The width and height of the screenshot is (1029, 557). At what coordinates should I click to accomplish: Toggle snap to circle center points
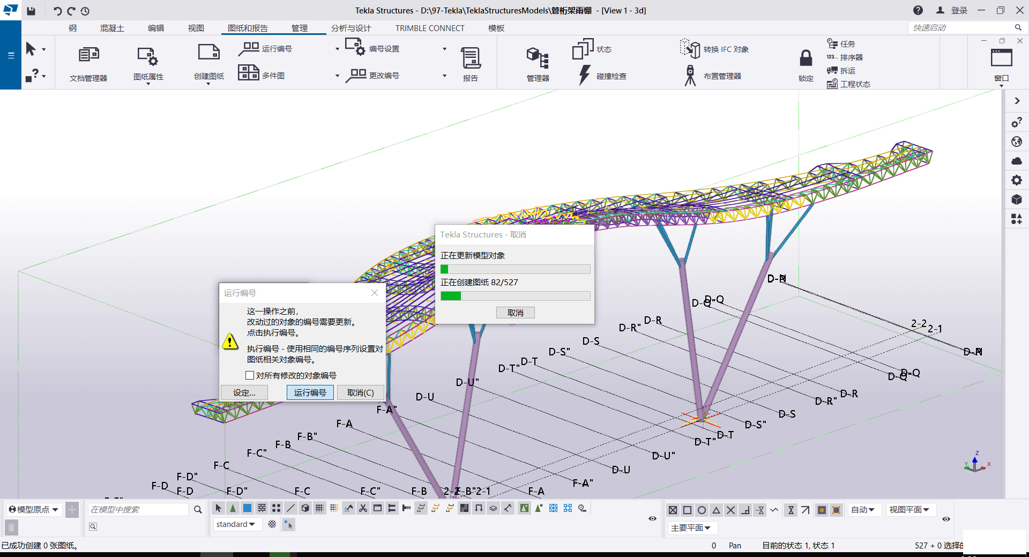tap(702, 510)
